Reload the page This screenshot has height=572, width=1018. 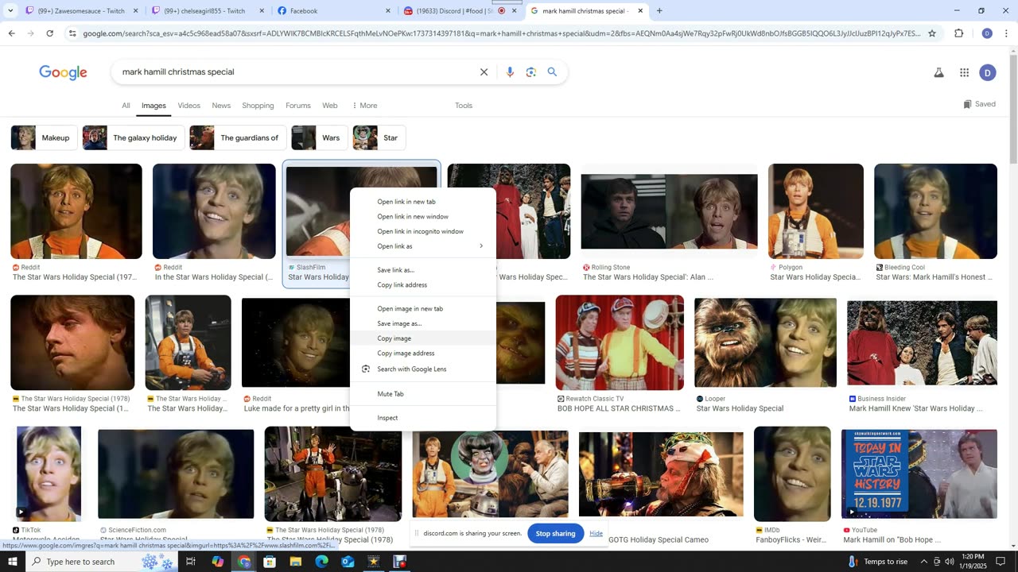point(49,33)
